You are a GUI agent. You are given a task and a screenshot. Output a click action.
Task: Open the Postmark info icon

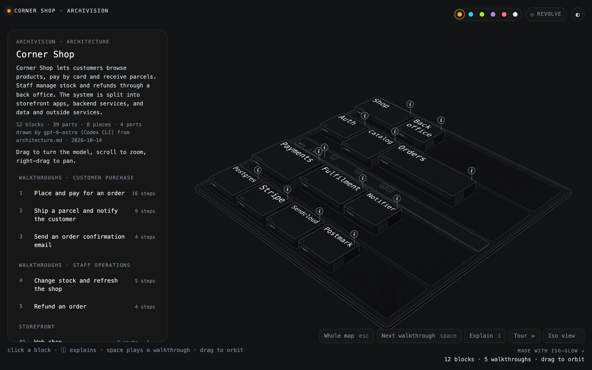354,234
